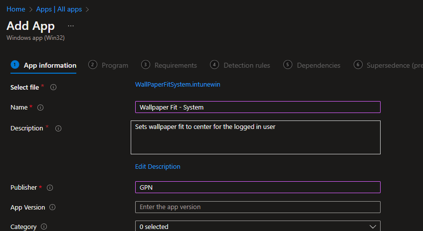This screenshot has height=231, width=423.
Task: Open the ellipsis menu beside Add App
Action: [71, 26]
